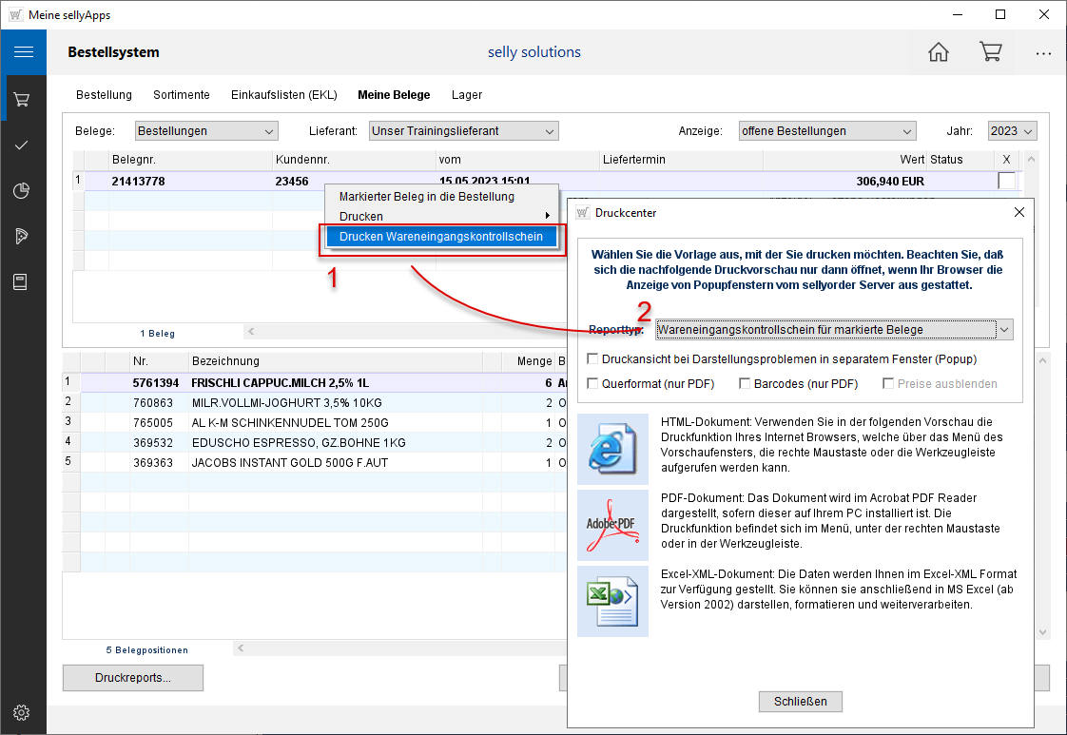1067x735 pixels.
Task: Open the hamburger menu in the sidebar
Action: tap(23, 52)
